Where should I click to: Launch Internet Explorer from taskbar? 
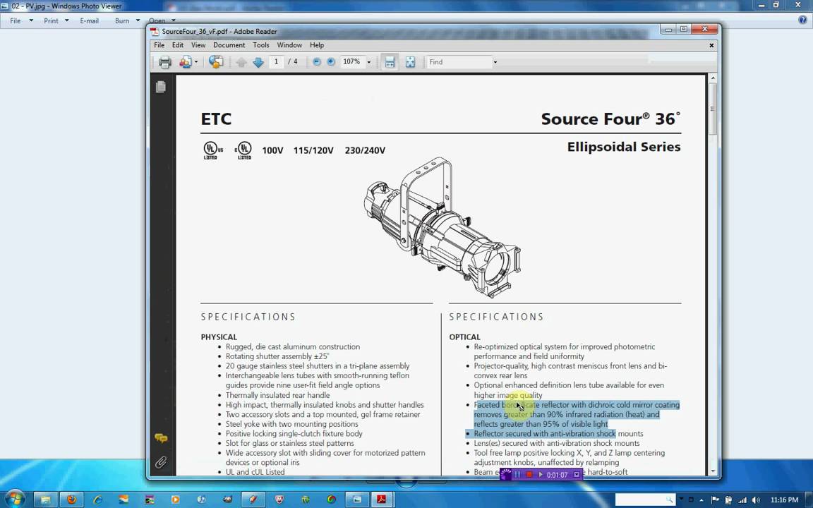pos(97,500)
